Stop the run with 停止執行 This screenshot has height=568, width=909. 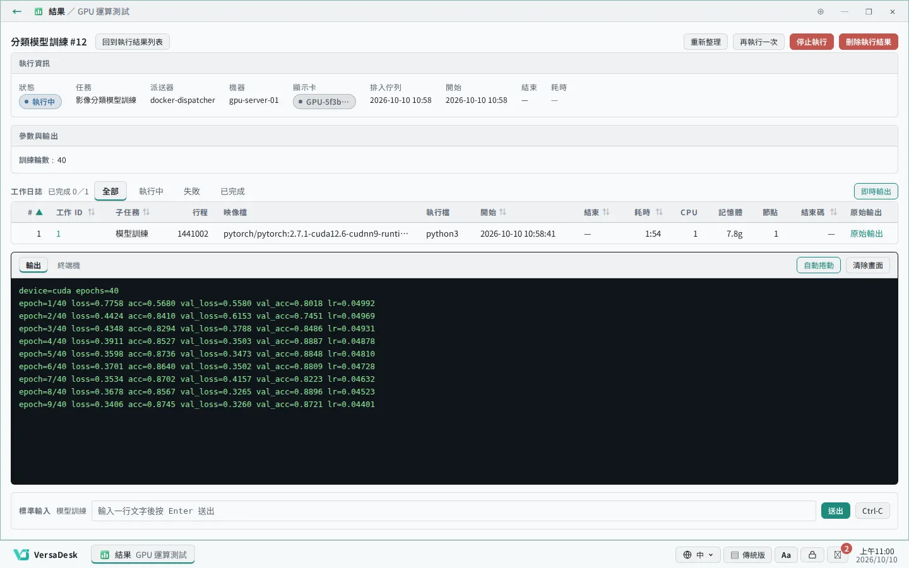click(812, 42)
